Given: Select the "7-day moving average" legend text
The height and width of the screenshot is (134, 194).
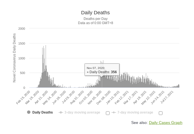Looking at the screenshot, I should (135, 112).
